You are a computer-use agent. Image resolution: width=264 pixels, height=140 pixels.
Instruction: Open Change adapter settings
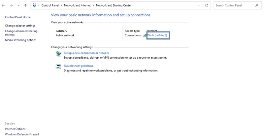click(x=20, y=26)
